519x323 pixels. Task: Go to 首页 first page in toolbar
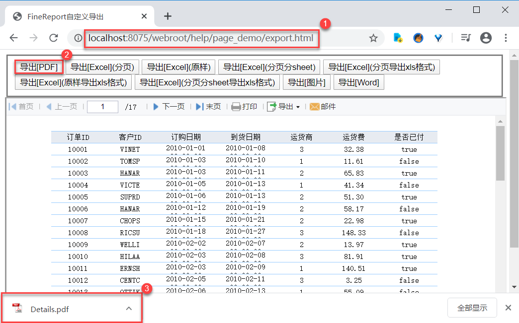point(21,107)
